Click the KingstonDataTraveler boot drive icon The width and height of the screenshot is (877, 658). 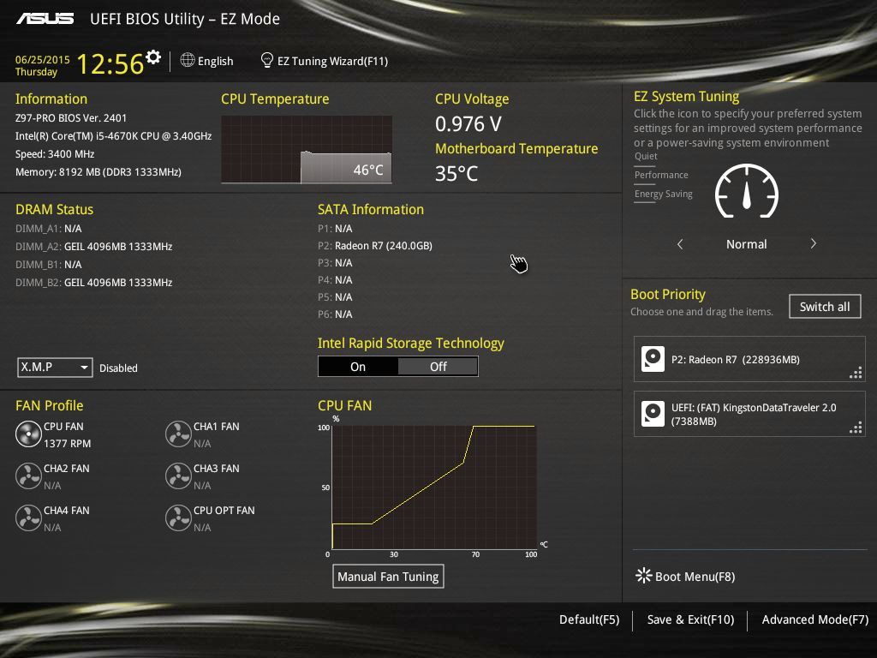(653, 414)
